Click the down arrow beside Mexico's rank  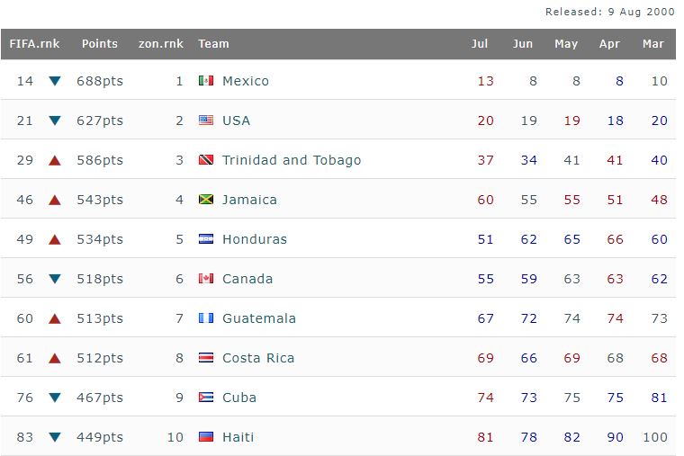(x=55, y=81)
